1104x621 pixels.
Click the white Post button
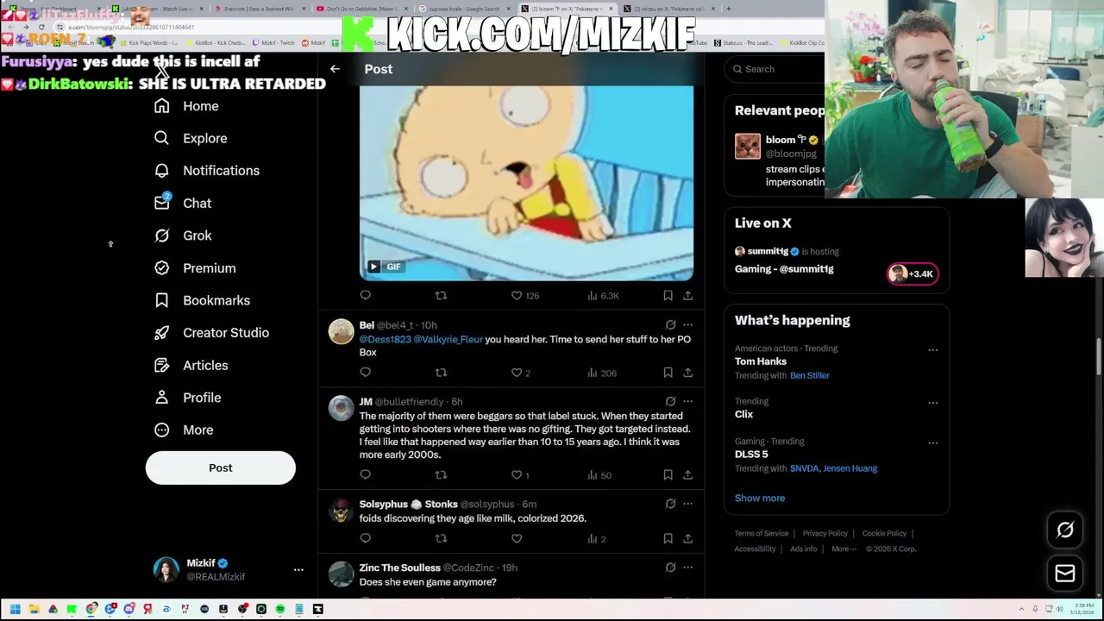pos(220,467)
